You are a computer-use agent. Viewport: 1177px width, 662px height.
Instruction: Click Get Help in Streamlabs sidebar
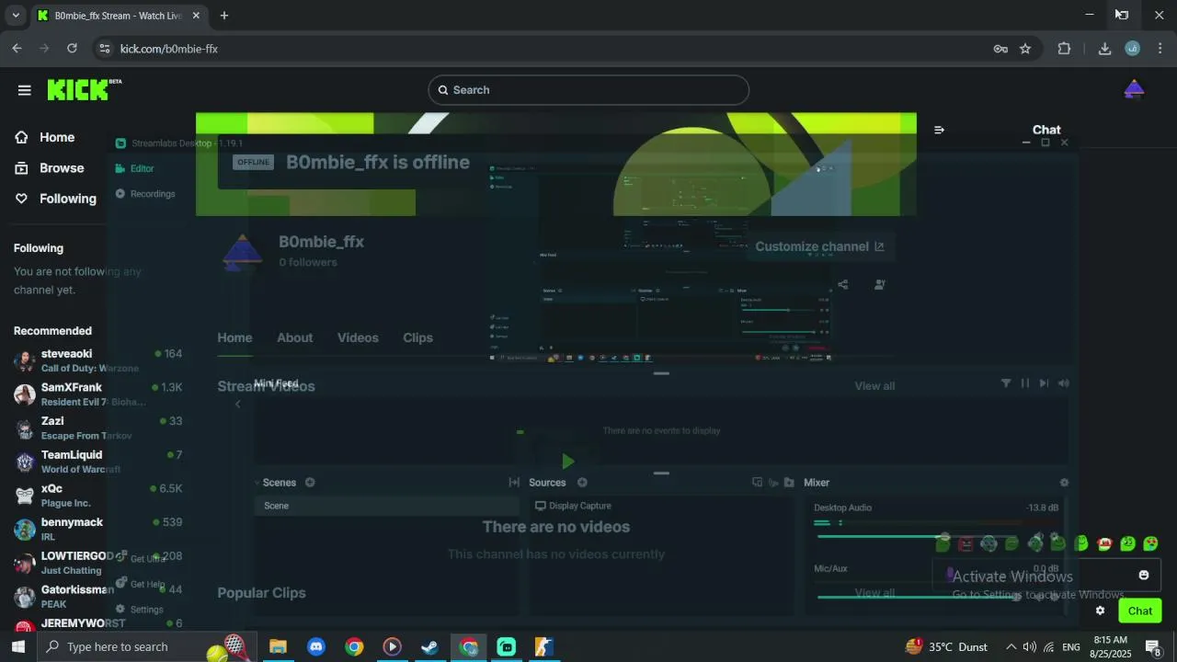(x=140, y=584)
